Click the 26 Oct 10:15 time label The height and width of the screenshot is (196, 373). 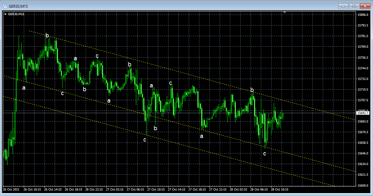[32, 190]
